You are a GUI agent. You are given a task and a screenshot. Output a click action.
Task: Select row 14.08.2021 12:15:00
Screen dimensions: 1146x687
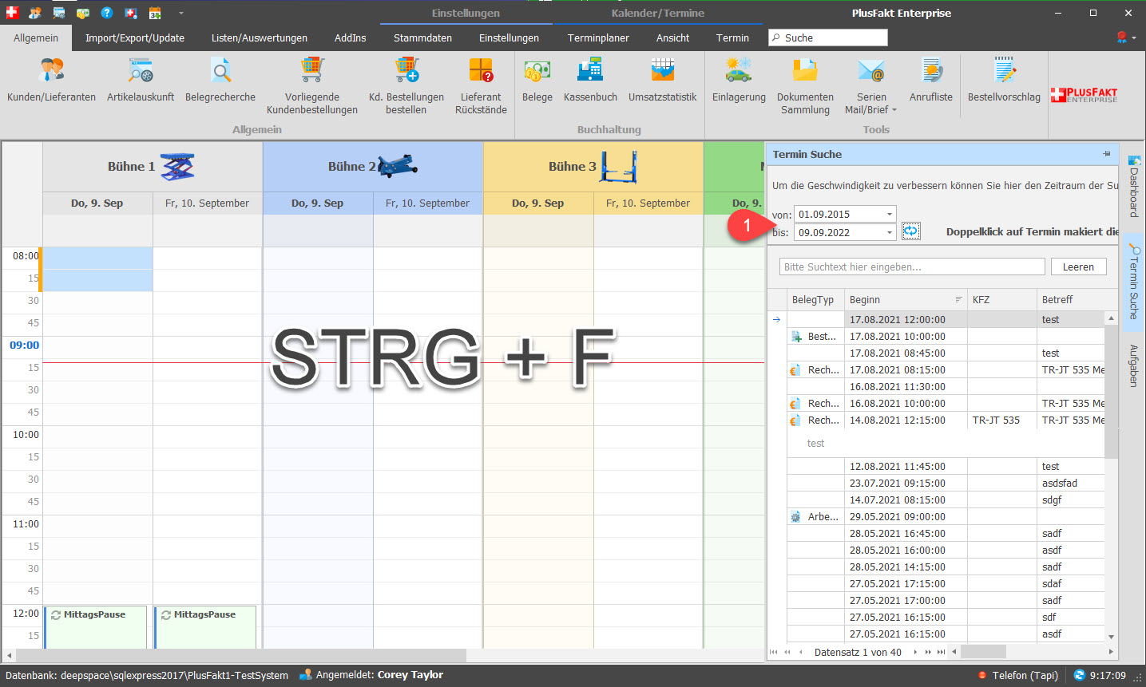(x=946, y=420)
